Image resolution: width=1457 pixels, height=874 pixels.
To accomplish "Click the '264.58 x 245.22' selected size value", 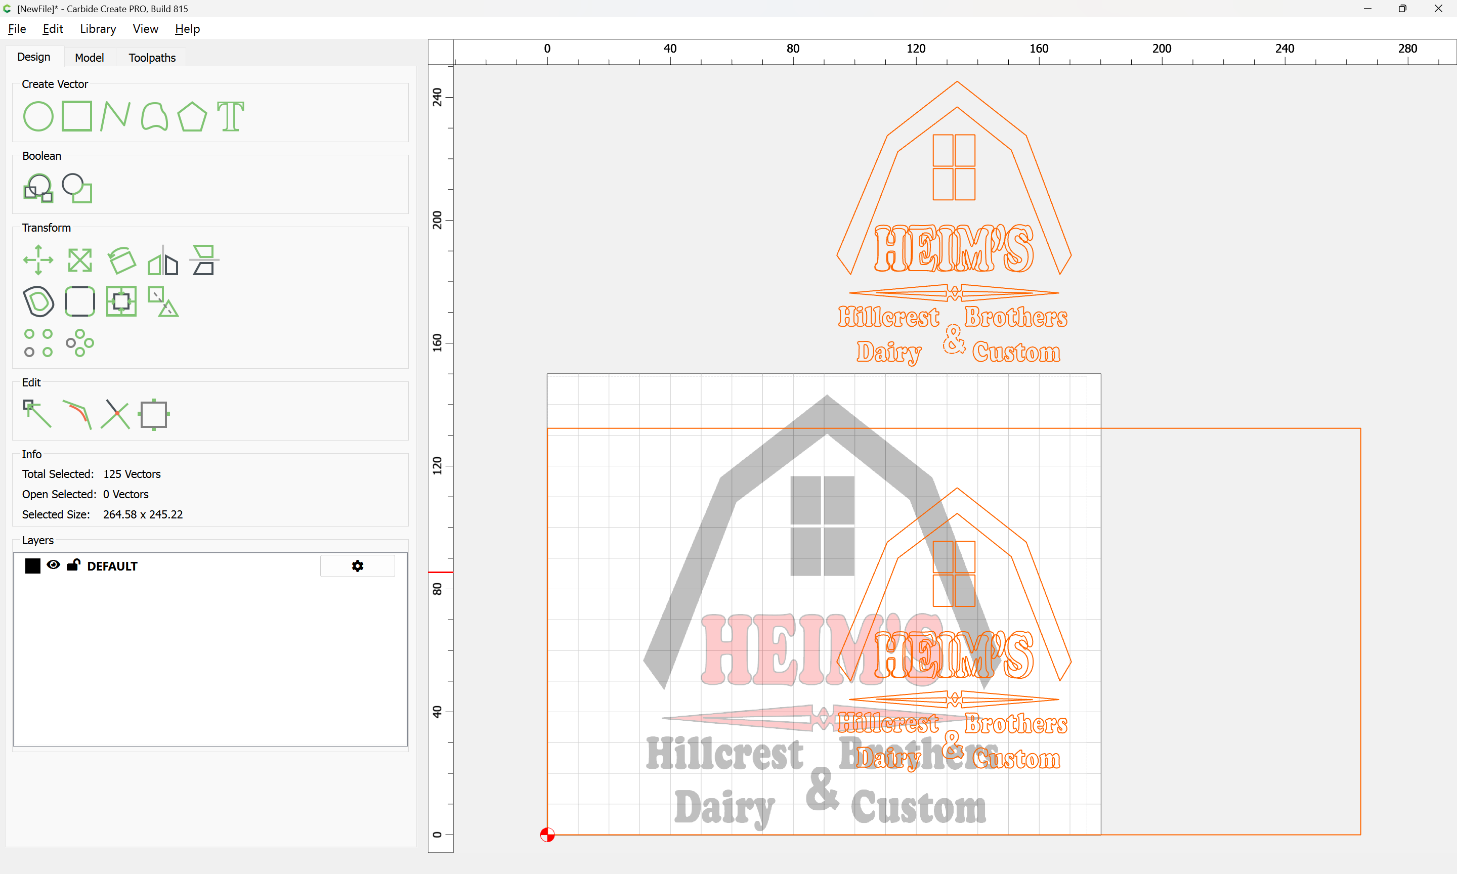I will 143,514.
